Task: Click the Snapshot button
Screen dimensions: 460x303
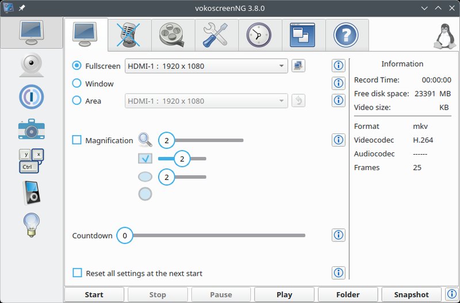Action: click(x=411, y=294)
